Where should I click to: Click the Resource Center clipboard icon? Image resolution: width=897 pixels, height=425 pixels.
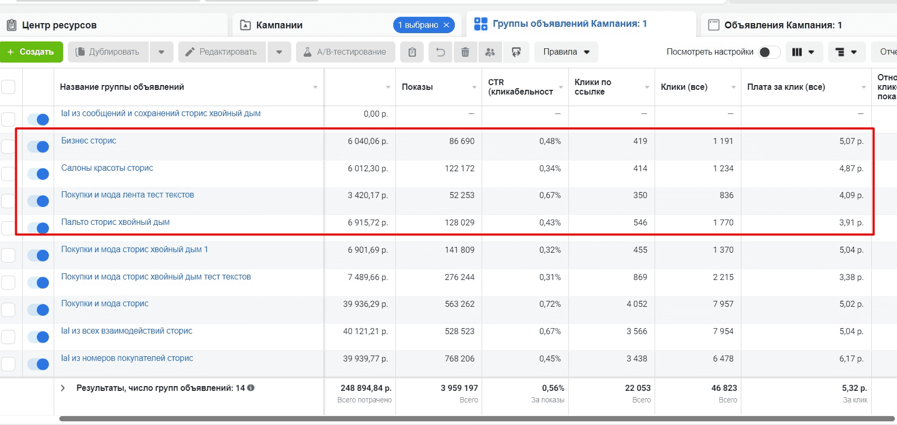coord(12,25)
